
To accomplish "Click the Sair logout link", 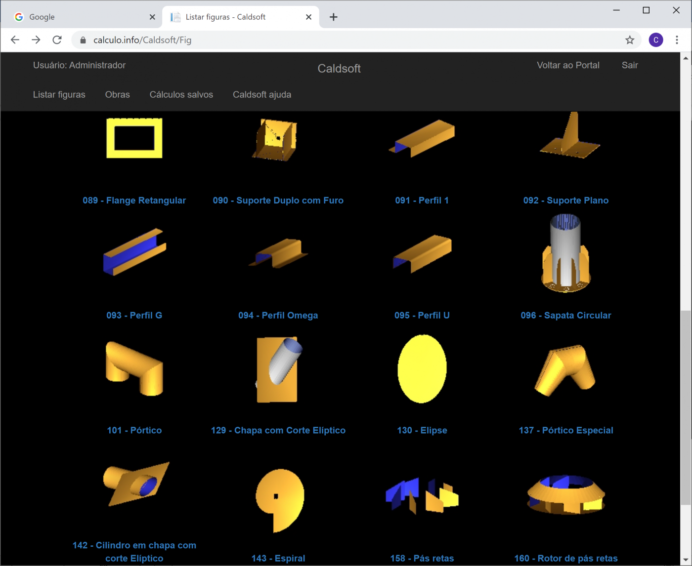I will point(629,65).
